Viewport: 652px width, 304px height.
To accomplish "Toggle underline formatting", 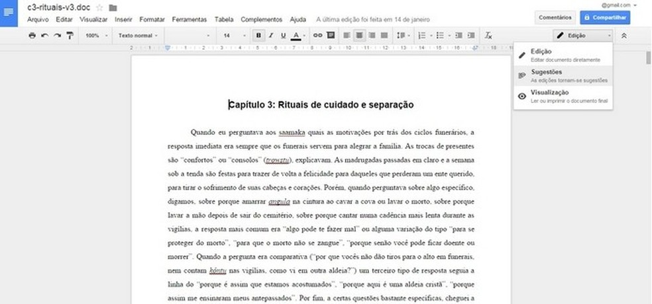I will tap(284, 36).
